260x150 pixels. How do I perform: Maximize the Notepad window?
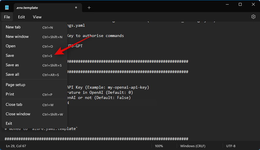click(x=240, y=5)
